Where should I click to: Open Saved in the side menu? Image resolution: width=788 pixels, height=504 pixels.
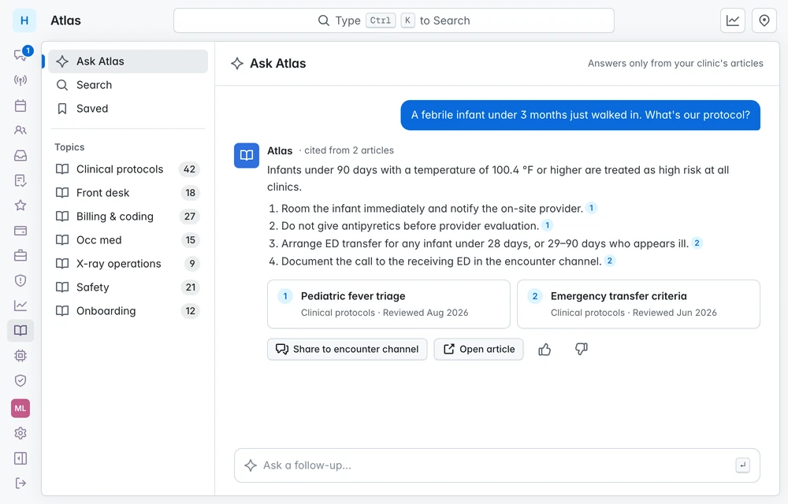pyautogui.click(x=128, y=109)
